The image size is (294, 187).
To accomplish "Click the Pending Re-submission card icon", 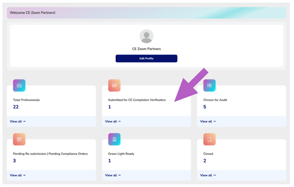I will point(19,139).
